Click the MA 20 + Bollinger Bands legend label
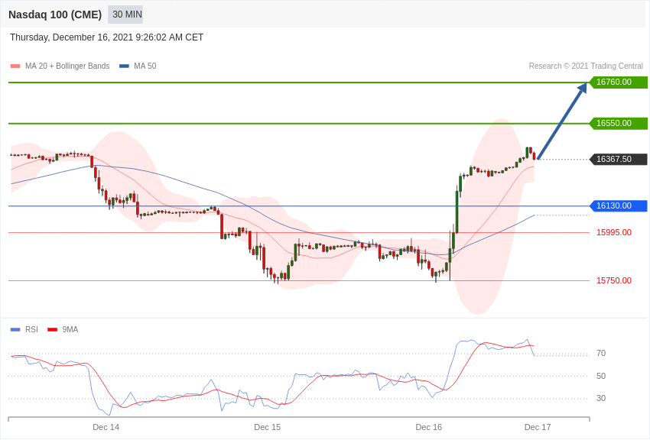Viewport: 650px width, 440px height. point(67,66)
